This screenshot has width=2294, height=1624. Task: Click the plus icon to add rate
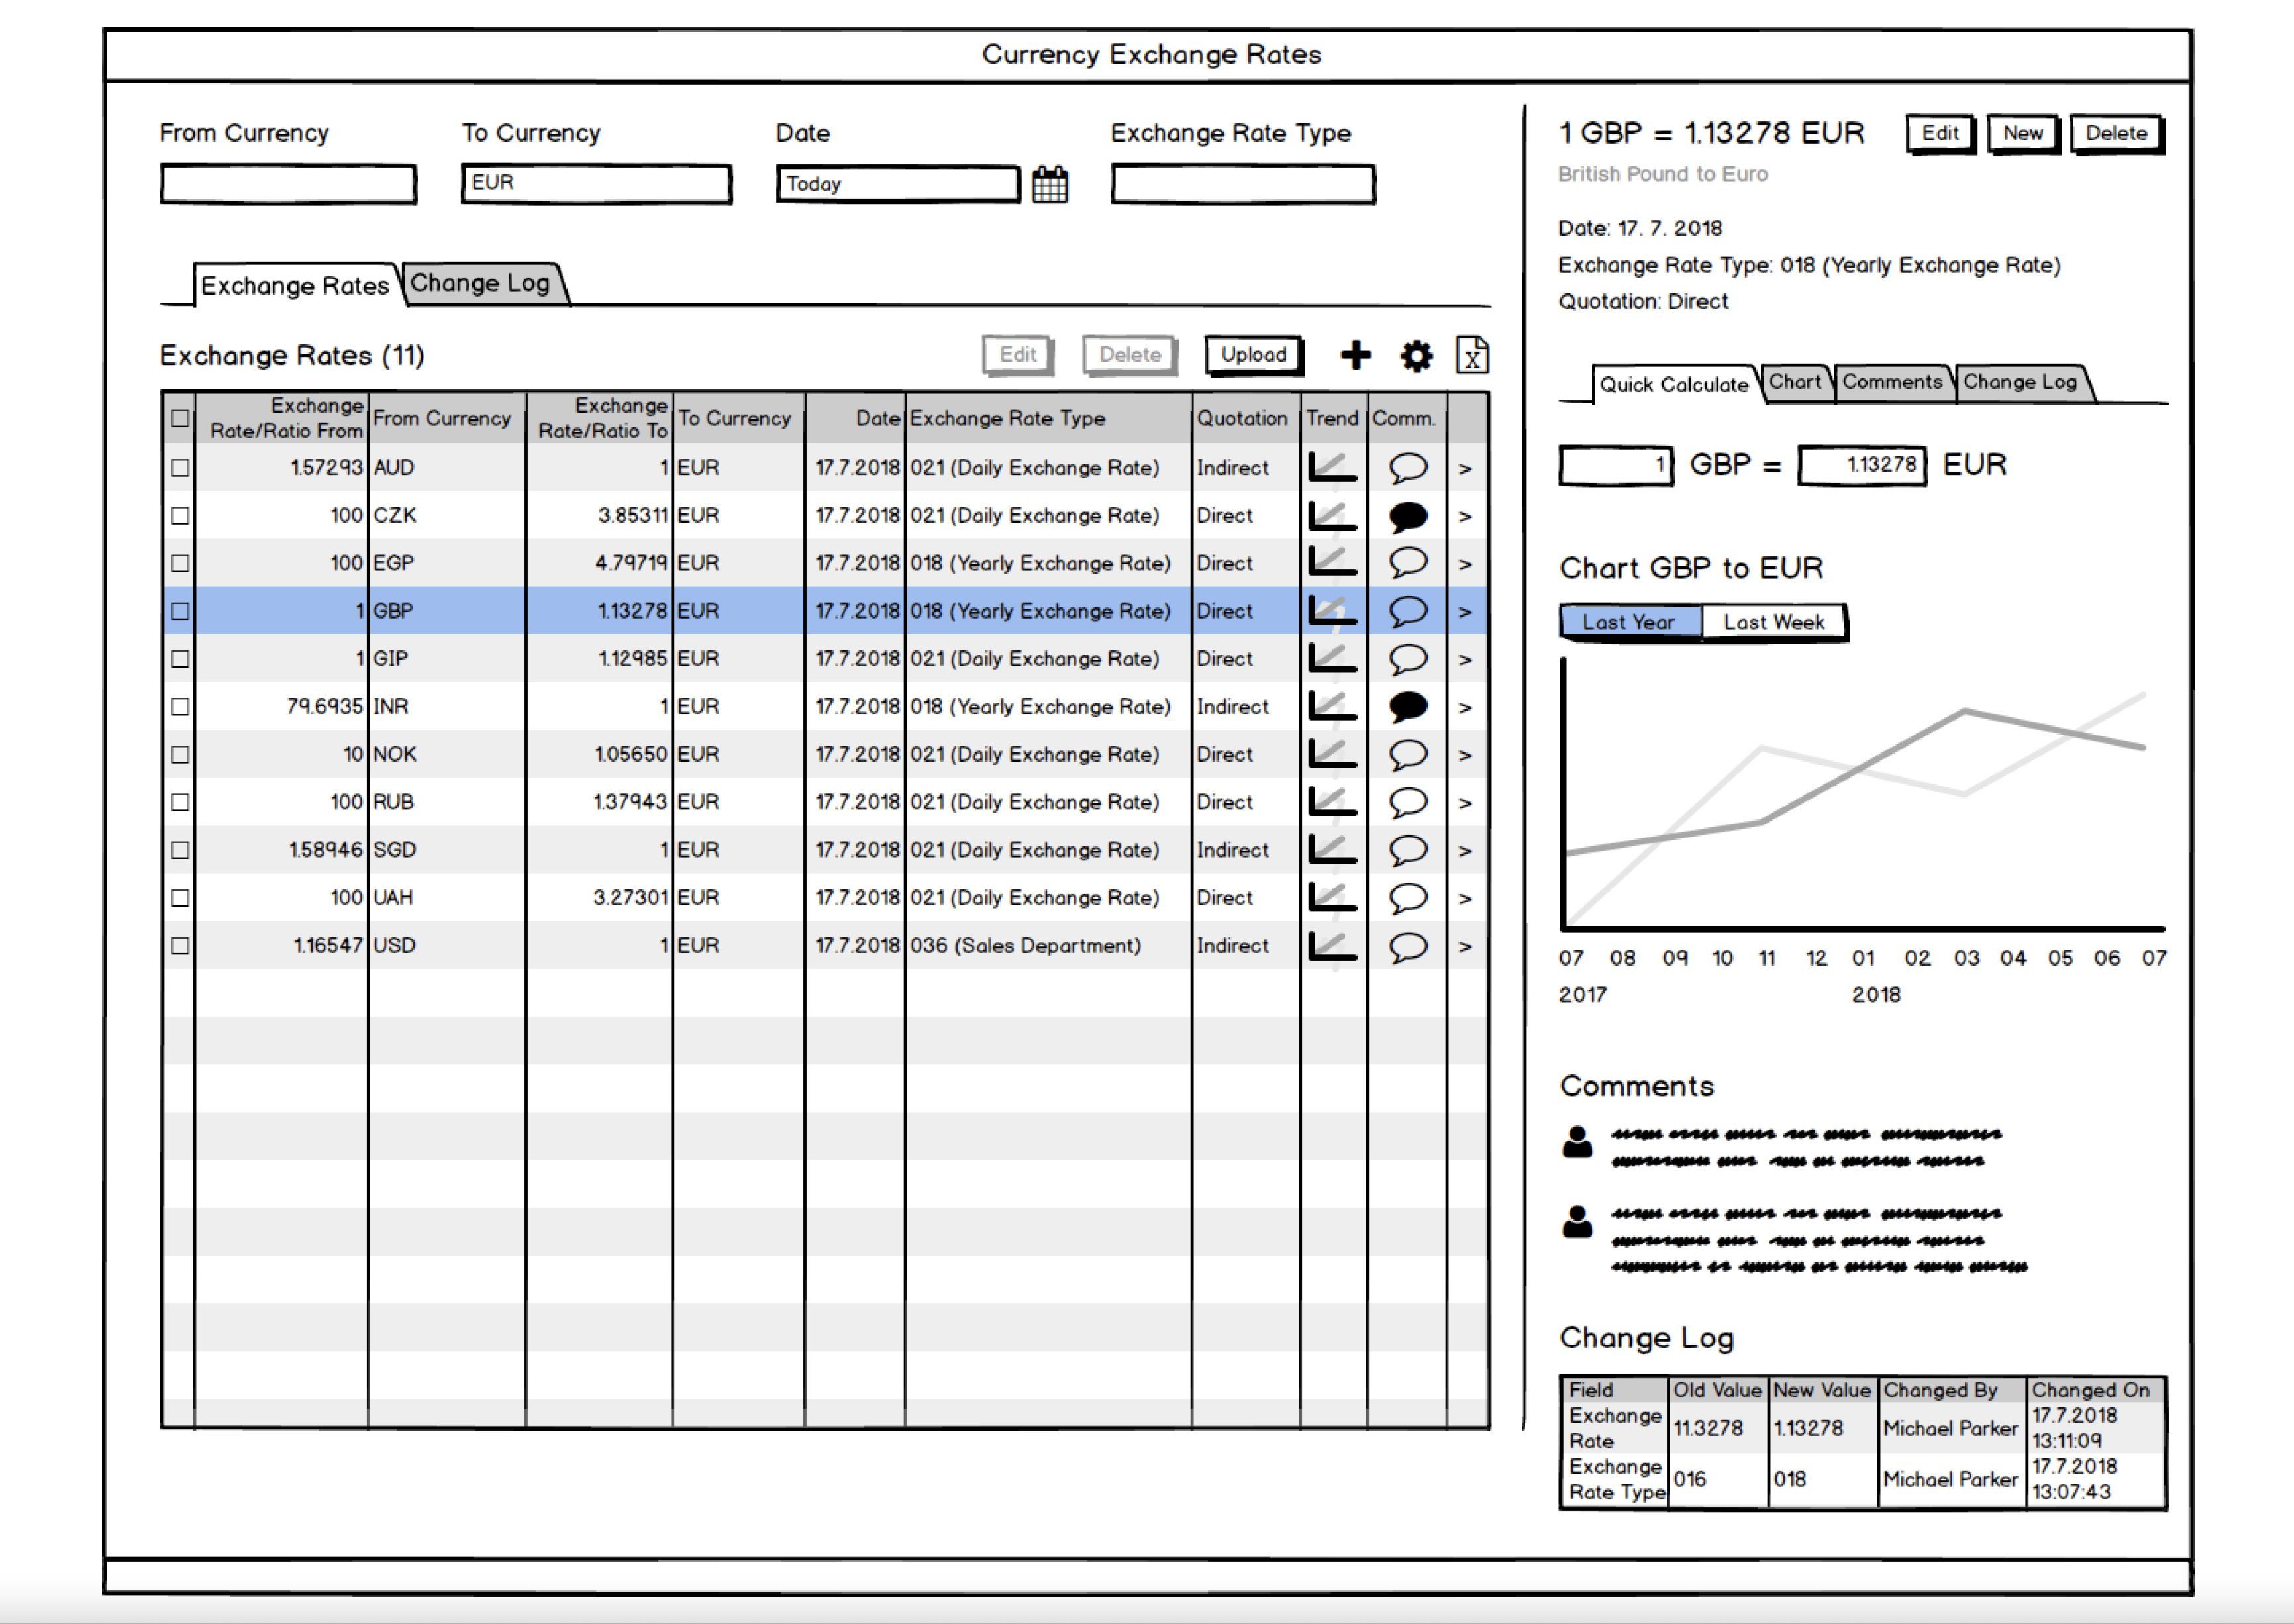click(x=1355, y=355)
